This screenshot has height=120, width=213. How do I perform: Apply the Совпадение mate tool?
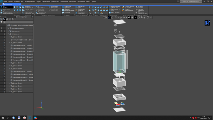click(40, 7)
